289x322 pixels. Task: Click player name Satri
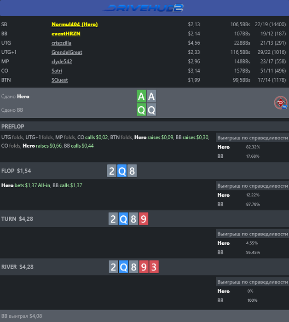[x=57, y=71]
